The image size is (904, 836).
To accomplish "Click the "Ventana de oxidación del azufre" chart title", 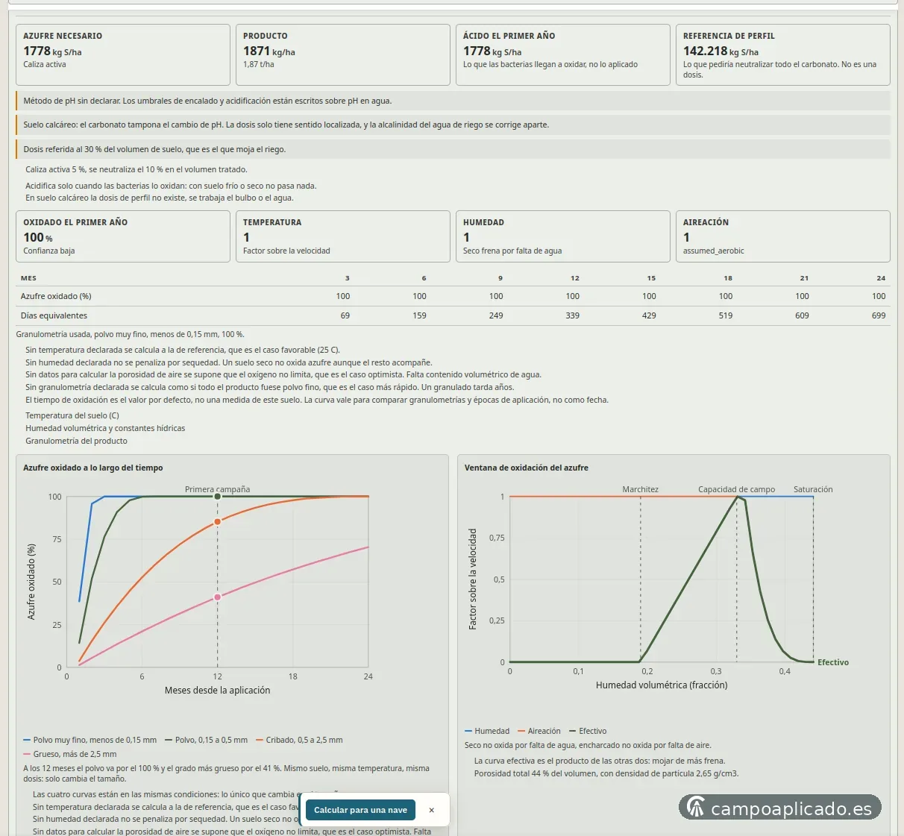I will click(x=527, y=468).
